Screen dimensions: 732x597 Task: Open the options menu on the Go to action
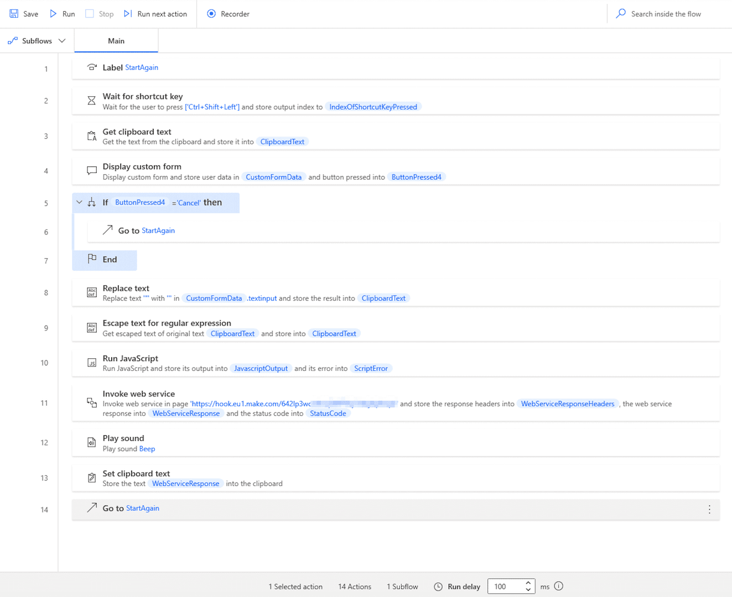709,509
